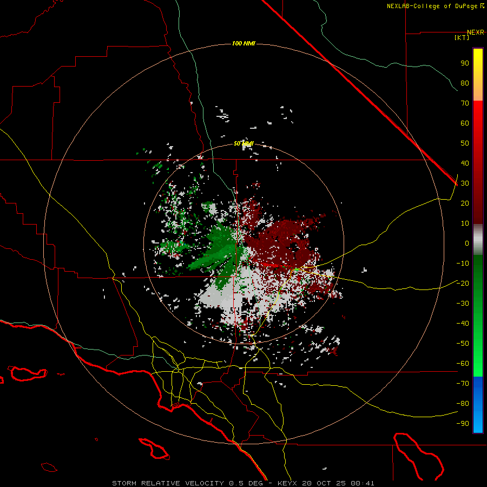Click the [KT] units label

click(462, 37)
